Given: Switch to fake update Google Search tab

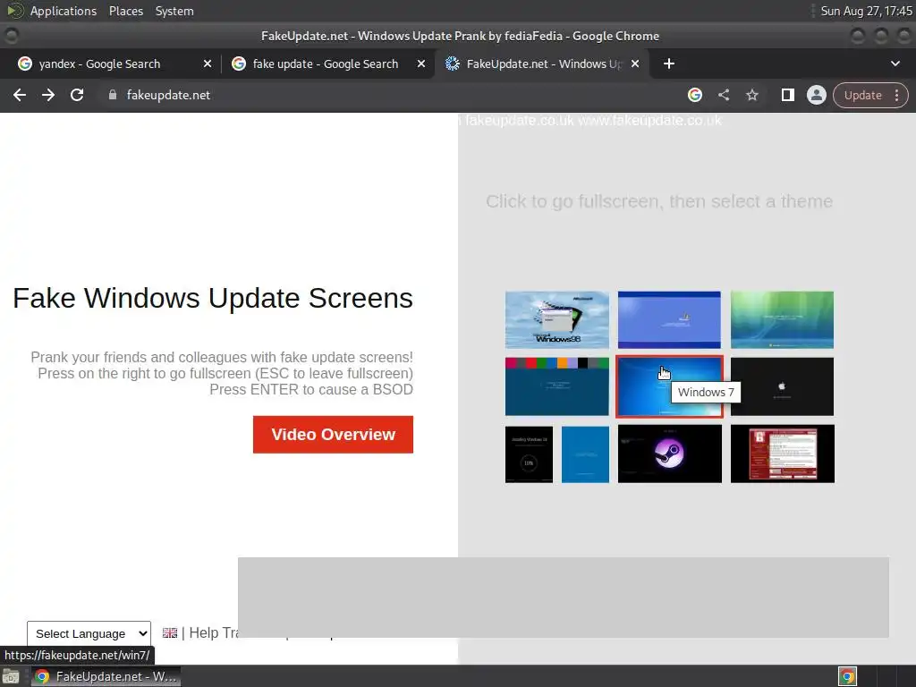Looking at the screenshot, I should pyautogui.click(x=325, y=64).
